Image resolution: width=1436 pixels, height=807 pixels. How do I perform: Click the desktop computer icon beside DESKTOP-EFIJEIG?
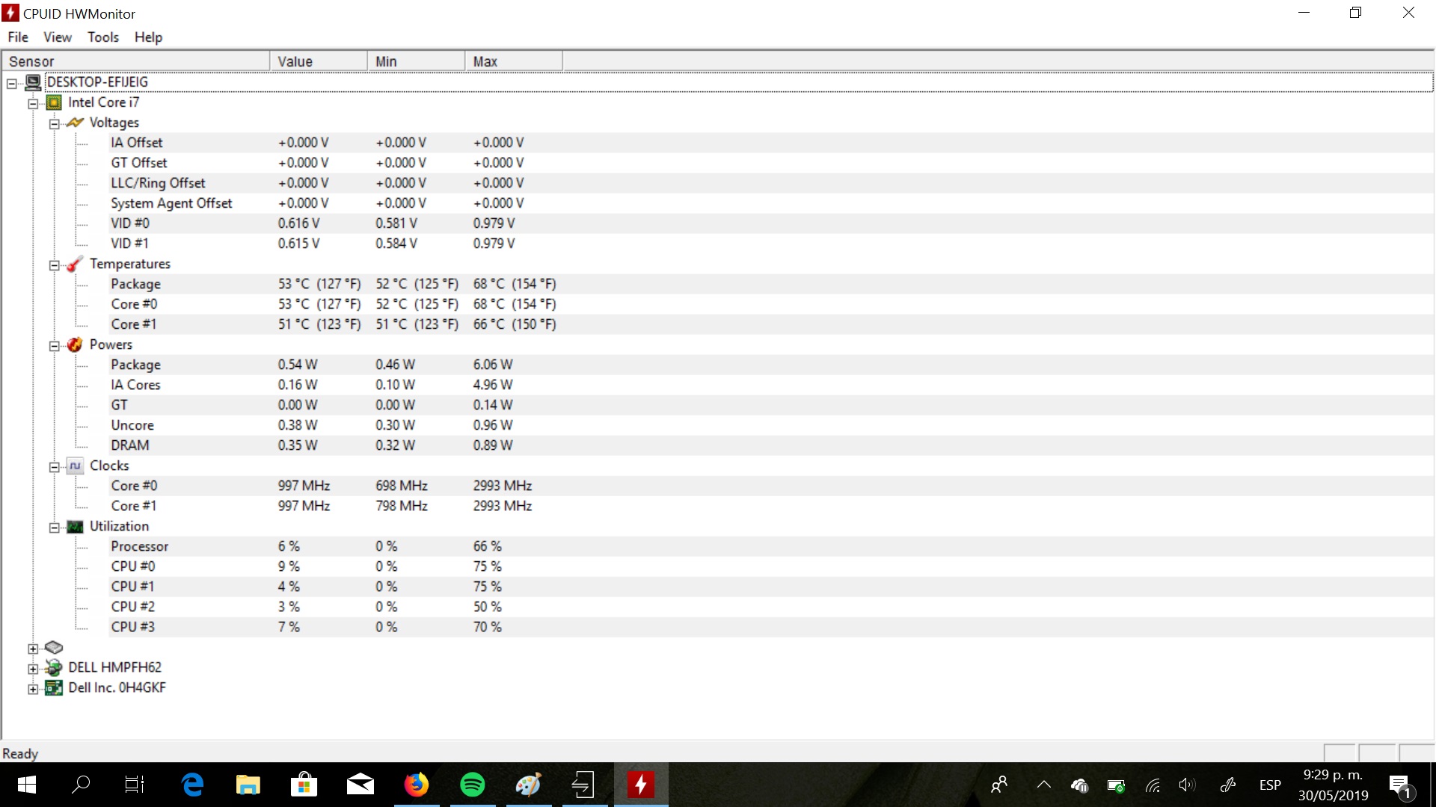(x=33, y=82)
